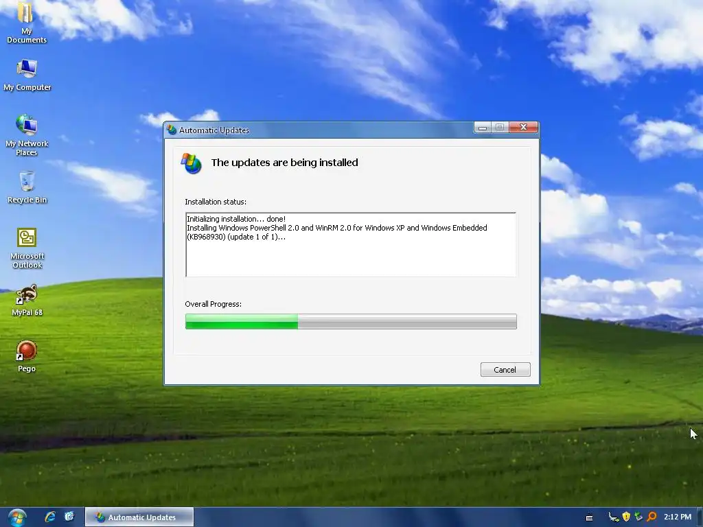Click the orange magnifier tray icon
This screenshot has height=527, width=703.
pos(652,517)
